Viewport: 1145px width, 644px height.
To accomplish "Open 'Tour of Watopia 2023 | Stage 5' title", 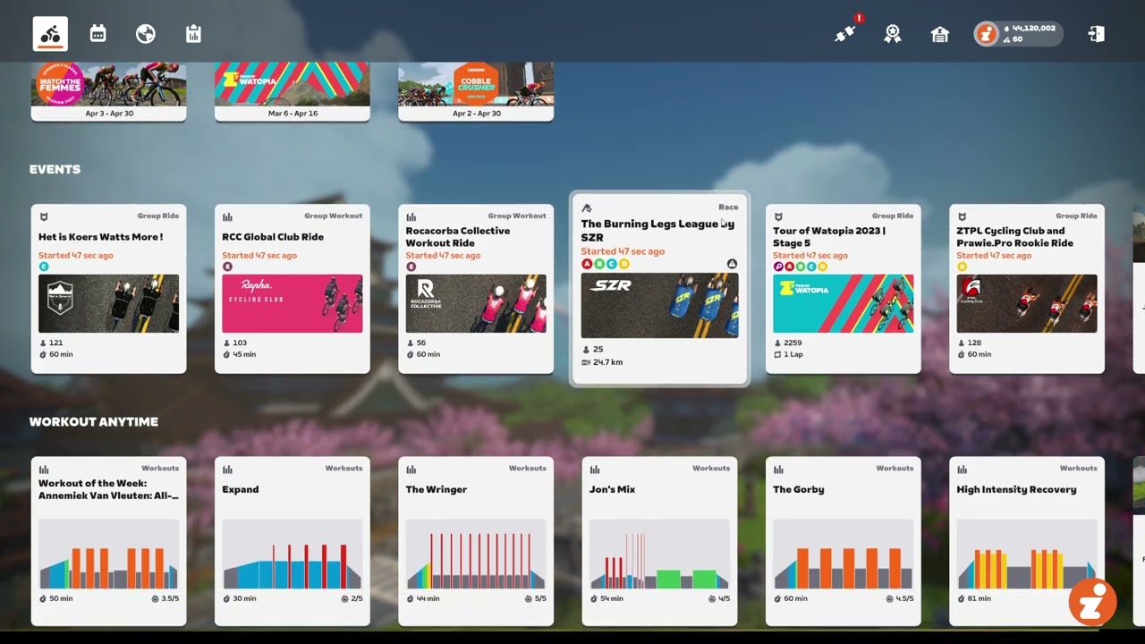I will point(829,237).
